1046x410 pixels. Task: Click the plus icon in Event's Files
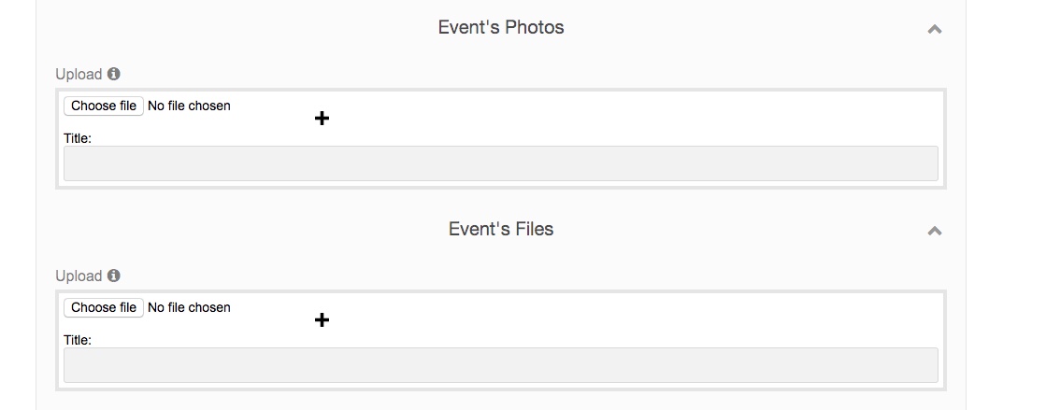322,320
